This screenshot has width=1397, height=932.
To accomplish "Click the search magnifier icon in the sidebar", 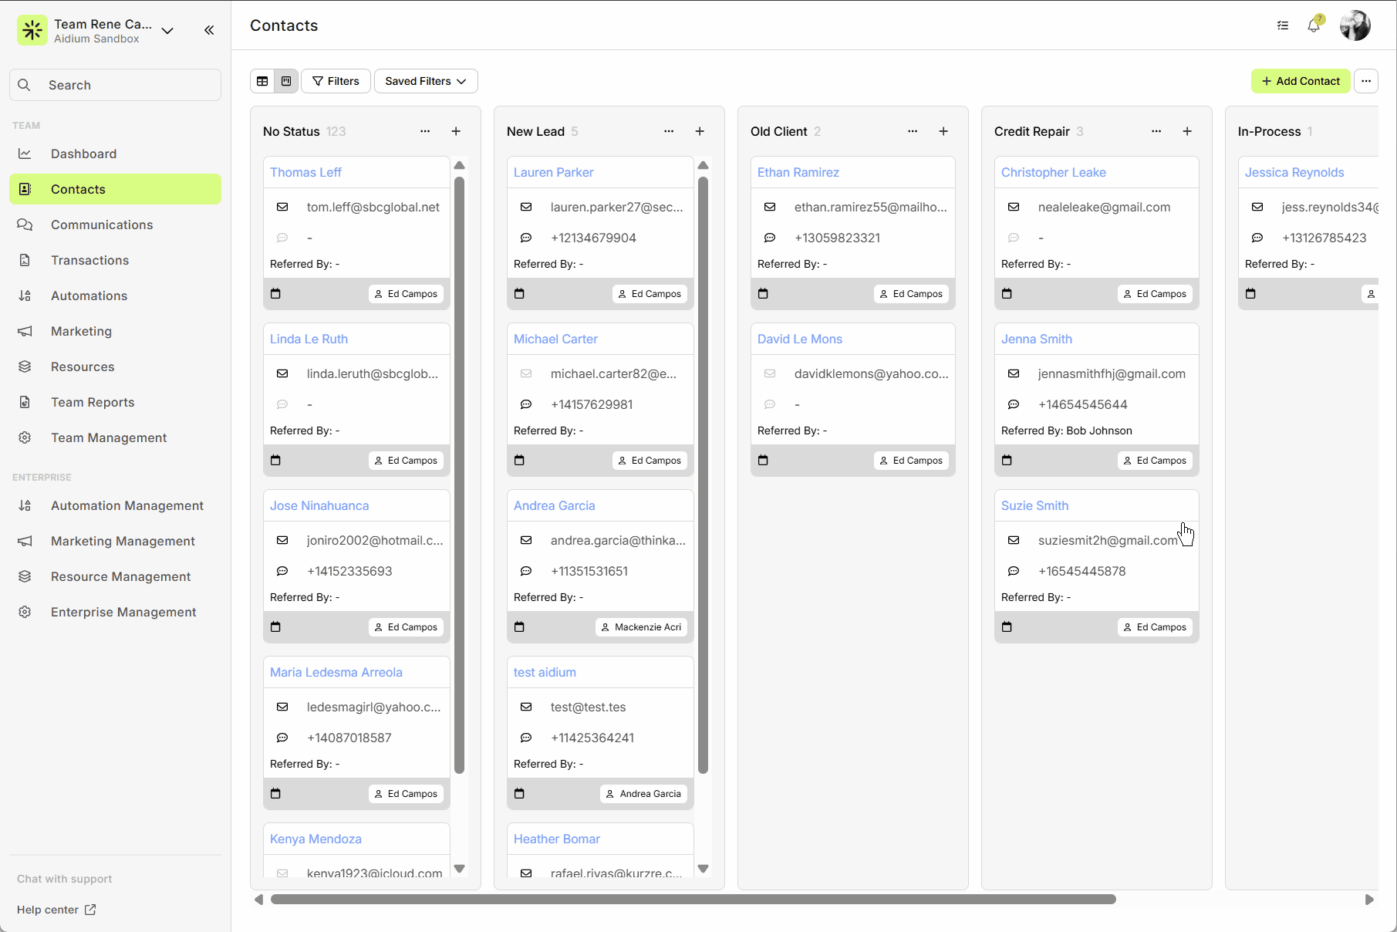I will [x=24, y=85].
